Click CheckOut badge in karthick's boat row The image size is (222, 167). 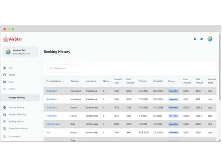click(173, 124)
